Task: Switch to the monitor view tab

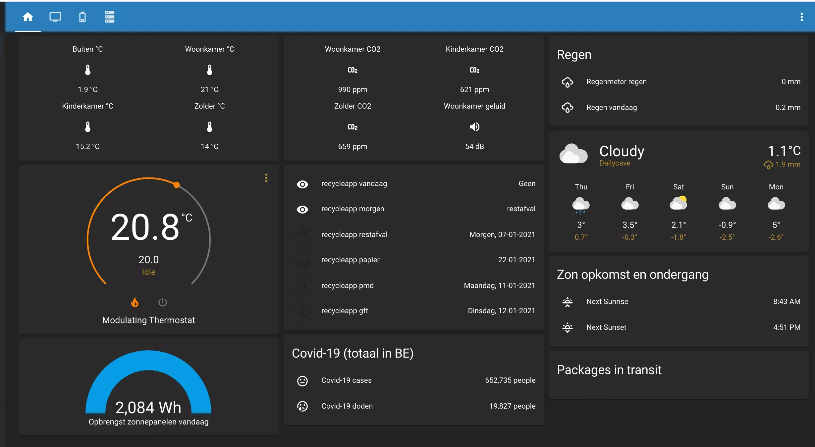Action: click(55, 17)
